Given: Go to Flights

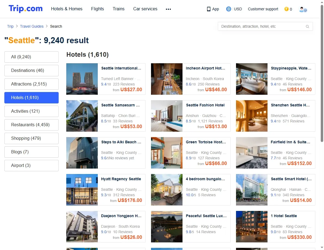Looking at the screenshot, I should [x=97, y=9].
